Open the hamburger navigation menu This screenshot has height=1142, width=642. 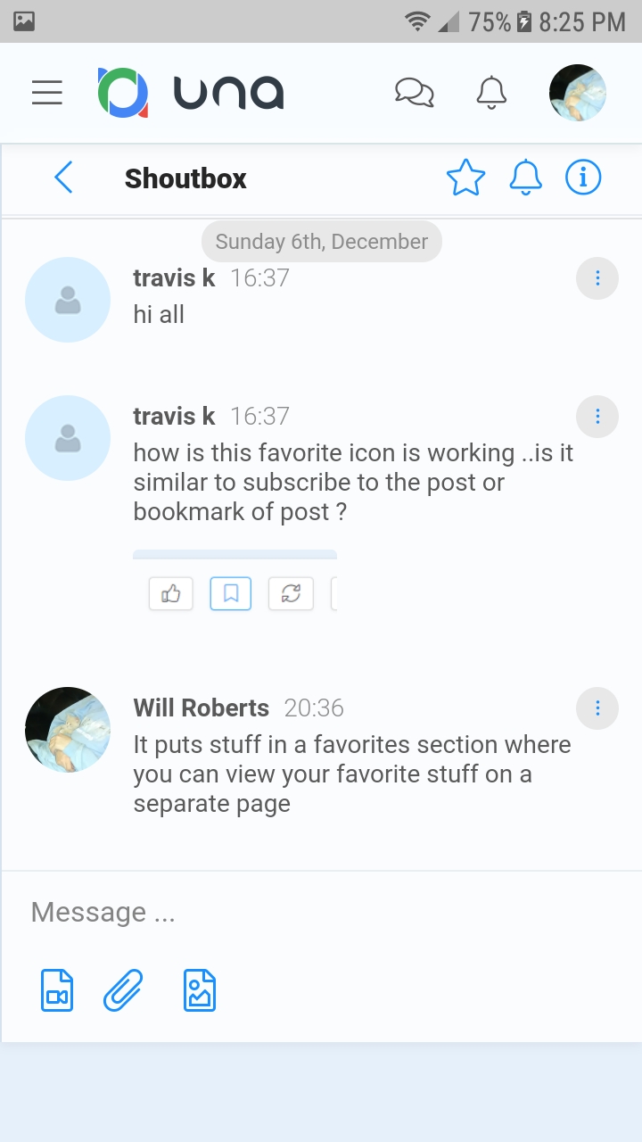(47, 93)
